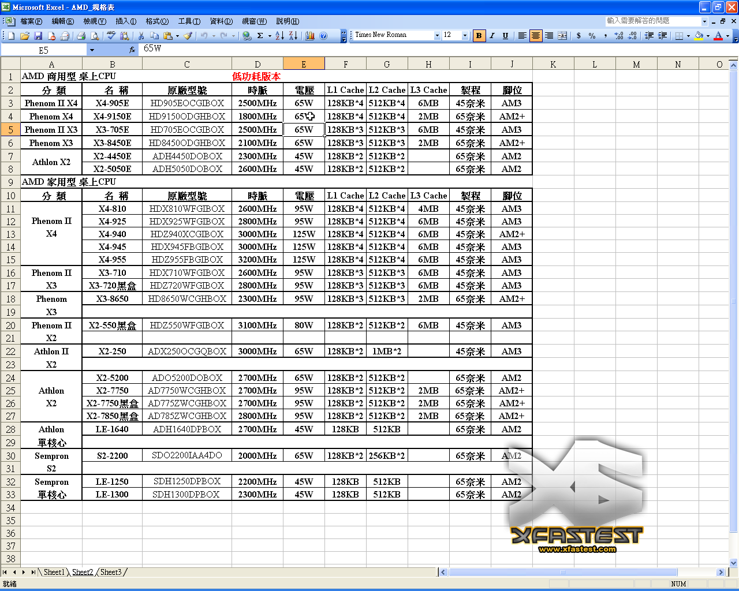Expand the Name Box dropdown arrow
This screenshot has width=739, height=591.
92,50
